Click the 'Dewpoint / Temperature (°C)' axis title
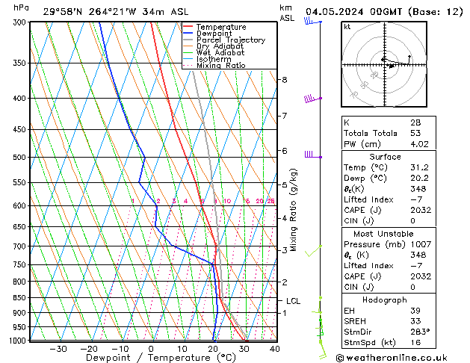 point(161,358)
